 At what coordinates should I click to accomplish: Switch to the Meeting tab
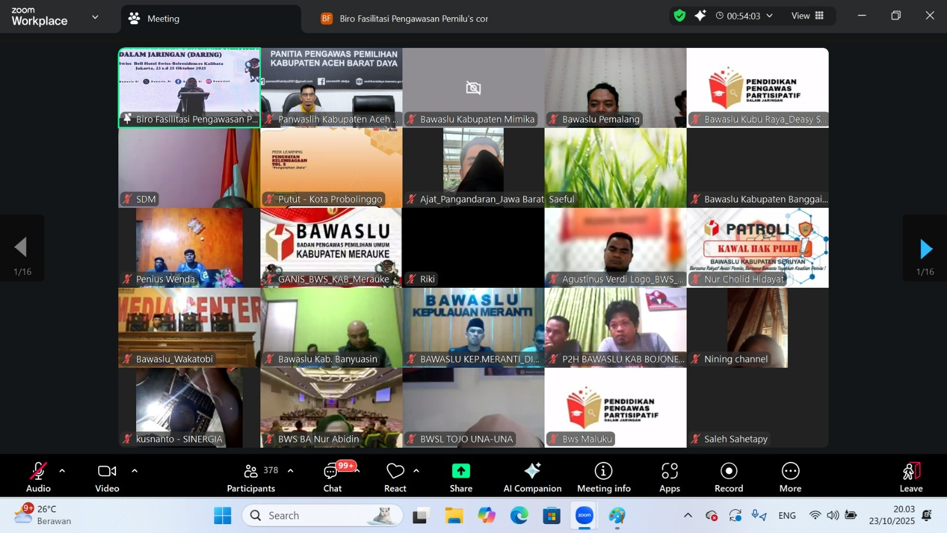click(211, 19)
